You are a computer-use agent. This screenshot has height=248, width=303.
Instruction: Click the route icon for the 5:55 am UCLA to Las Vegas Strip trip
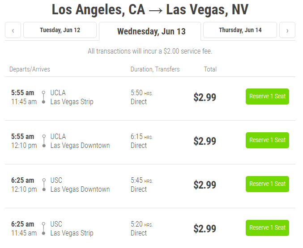(43, 97)
